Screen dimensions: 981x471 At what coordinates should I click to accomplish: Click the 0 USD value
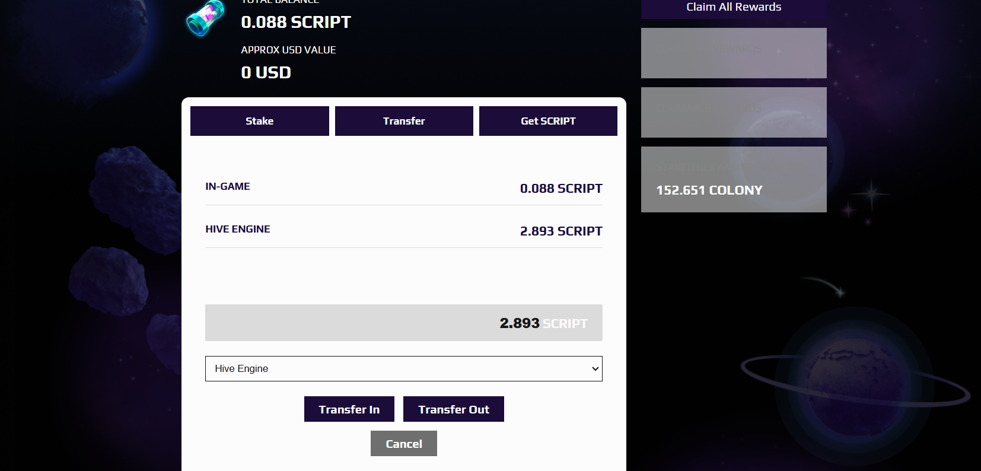[266, 72]
